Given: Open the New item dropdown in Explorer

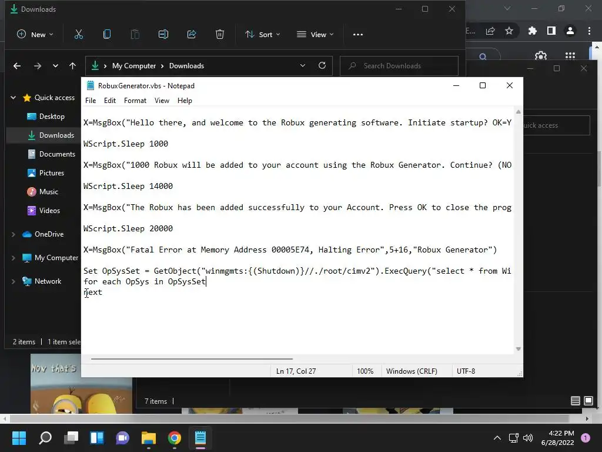Looking at the screenshot, I should pyautogui.click(x=35, y=35).
